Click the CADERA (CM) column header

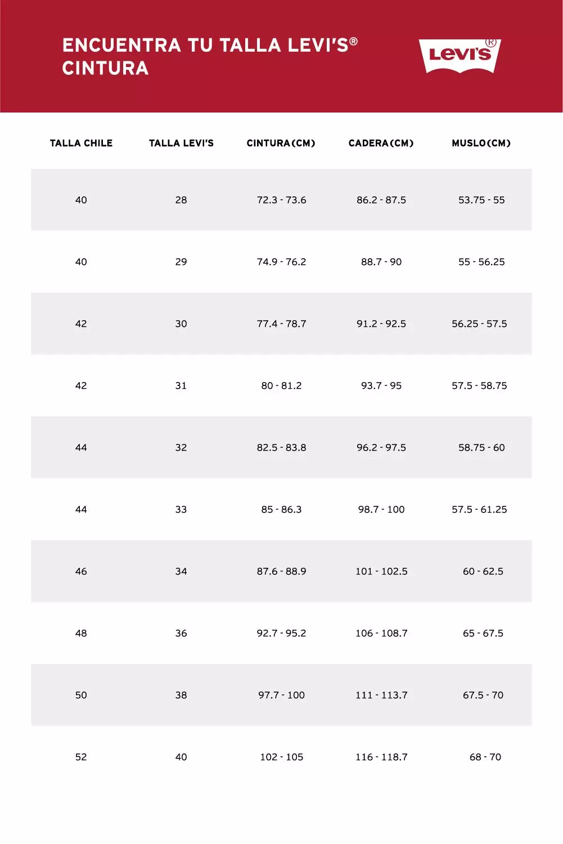381,143
